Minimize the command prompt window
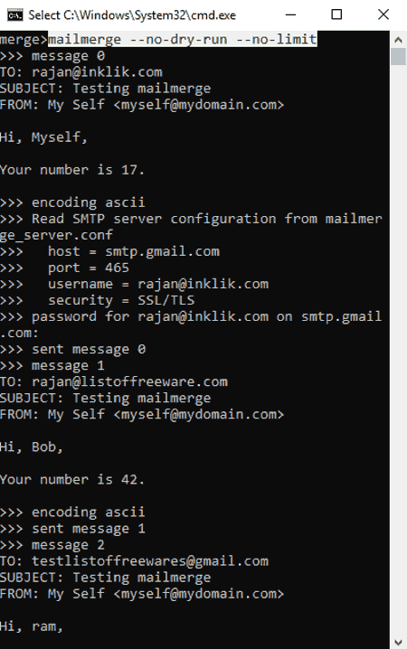The image size is (407, 649). (x=291, y=14)
